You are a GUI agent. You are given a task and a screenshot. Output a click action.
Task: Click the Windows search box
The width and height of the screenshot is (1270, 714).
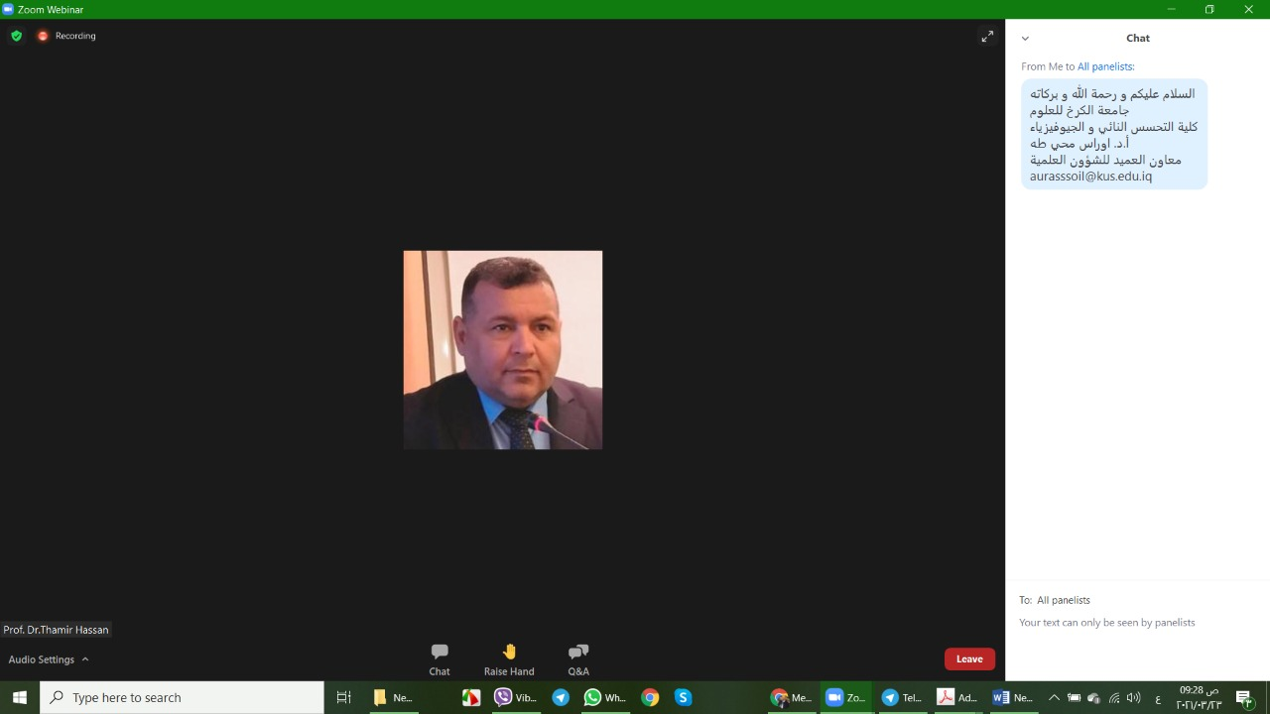click(183, 697)
